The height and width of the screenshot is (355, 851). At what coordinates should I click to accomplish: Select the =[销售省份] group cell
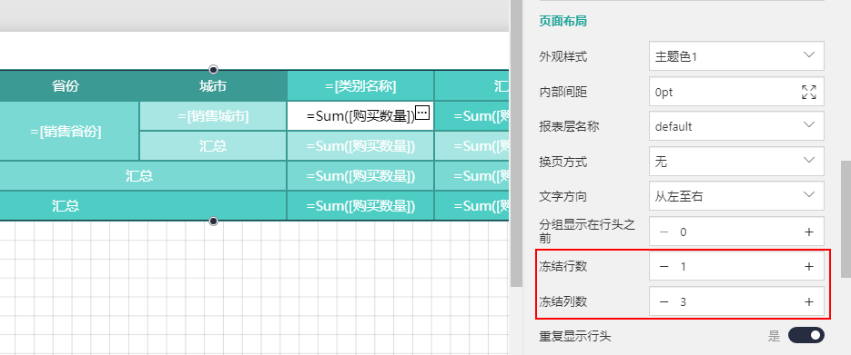click(x=66, y=131)
